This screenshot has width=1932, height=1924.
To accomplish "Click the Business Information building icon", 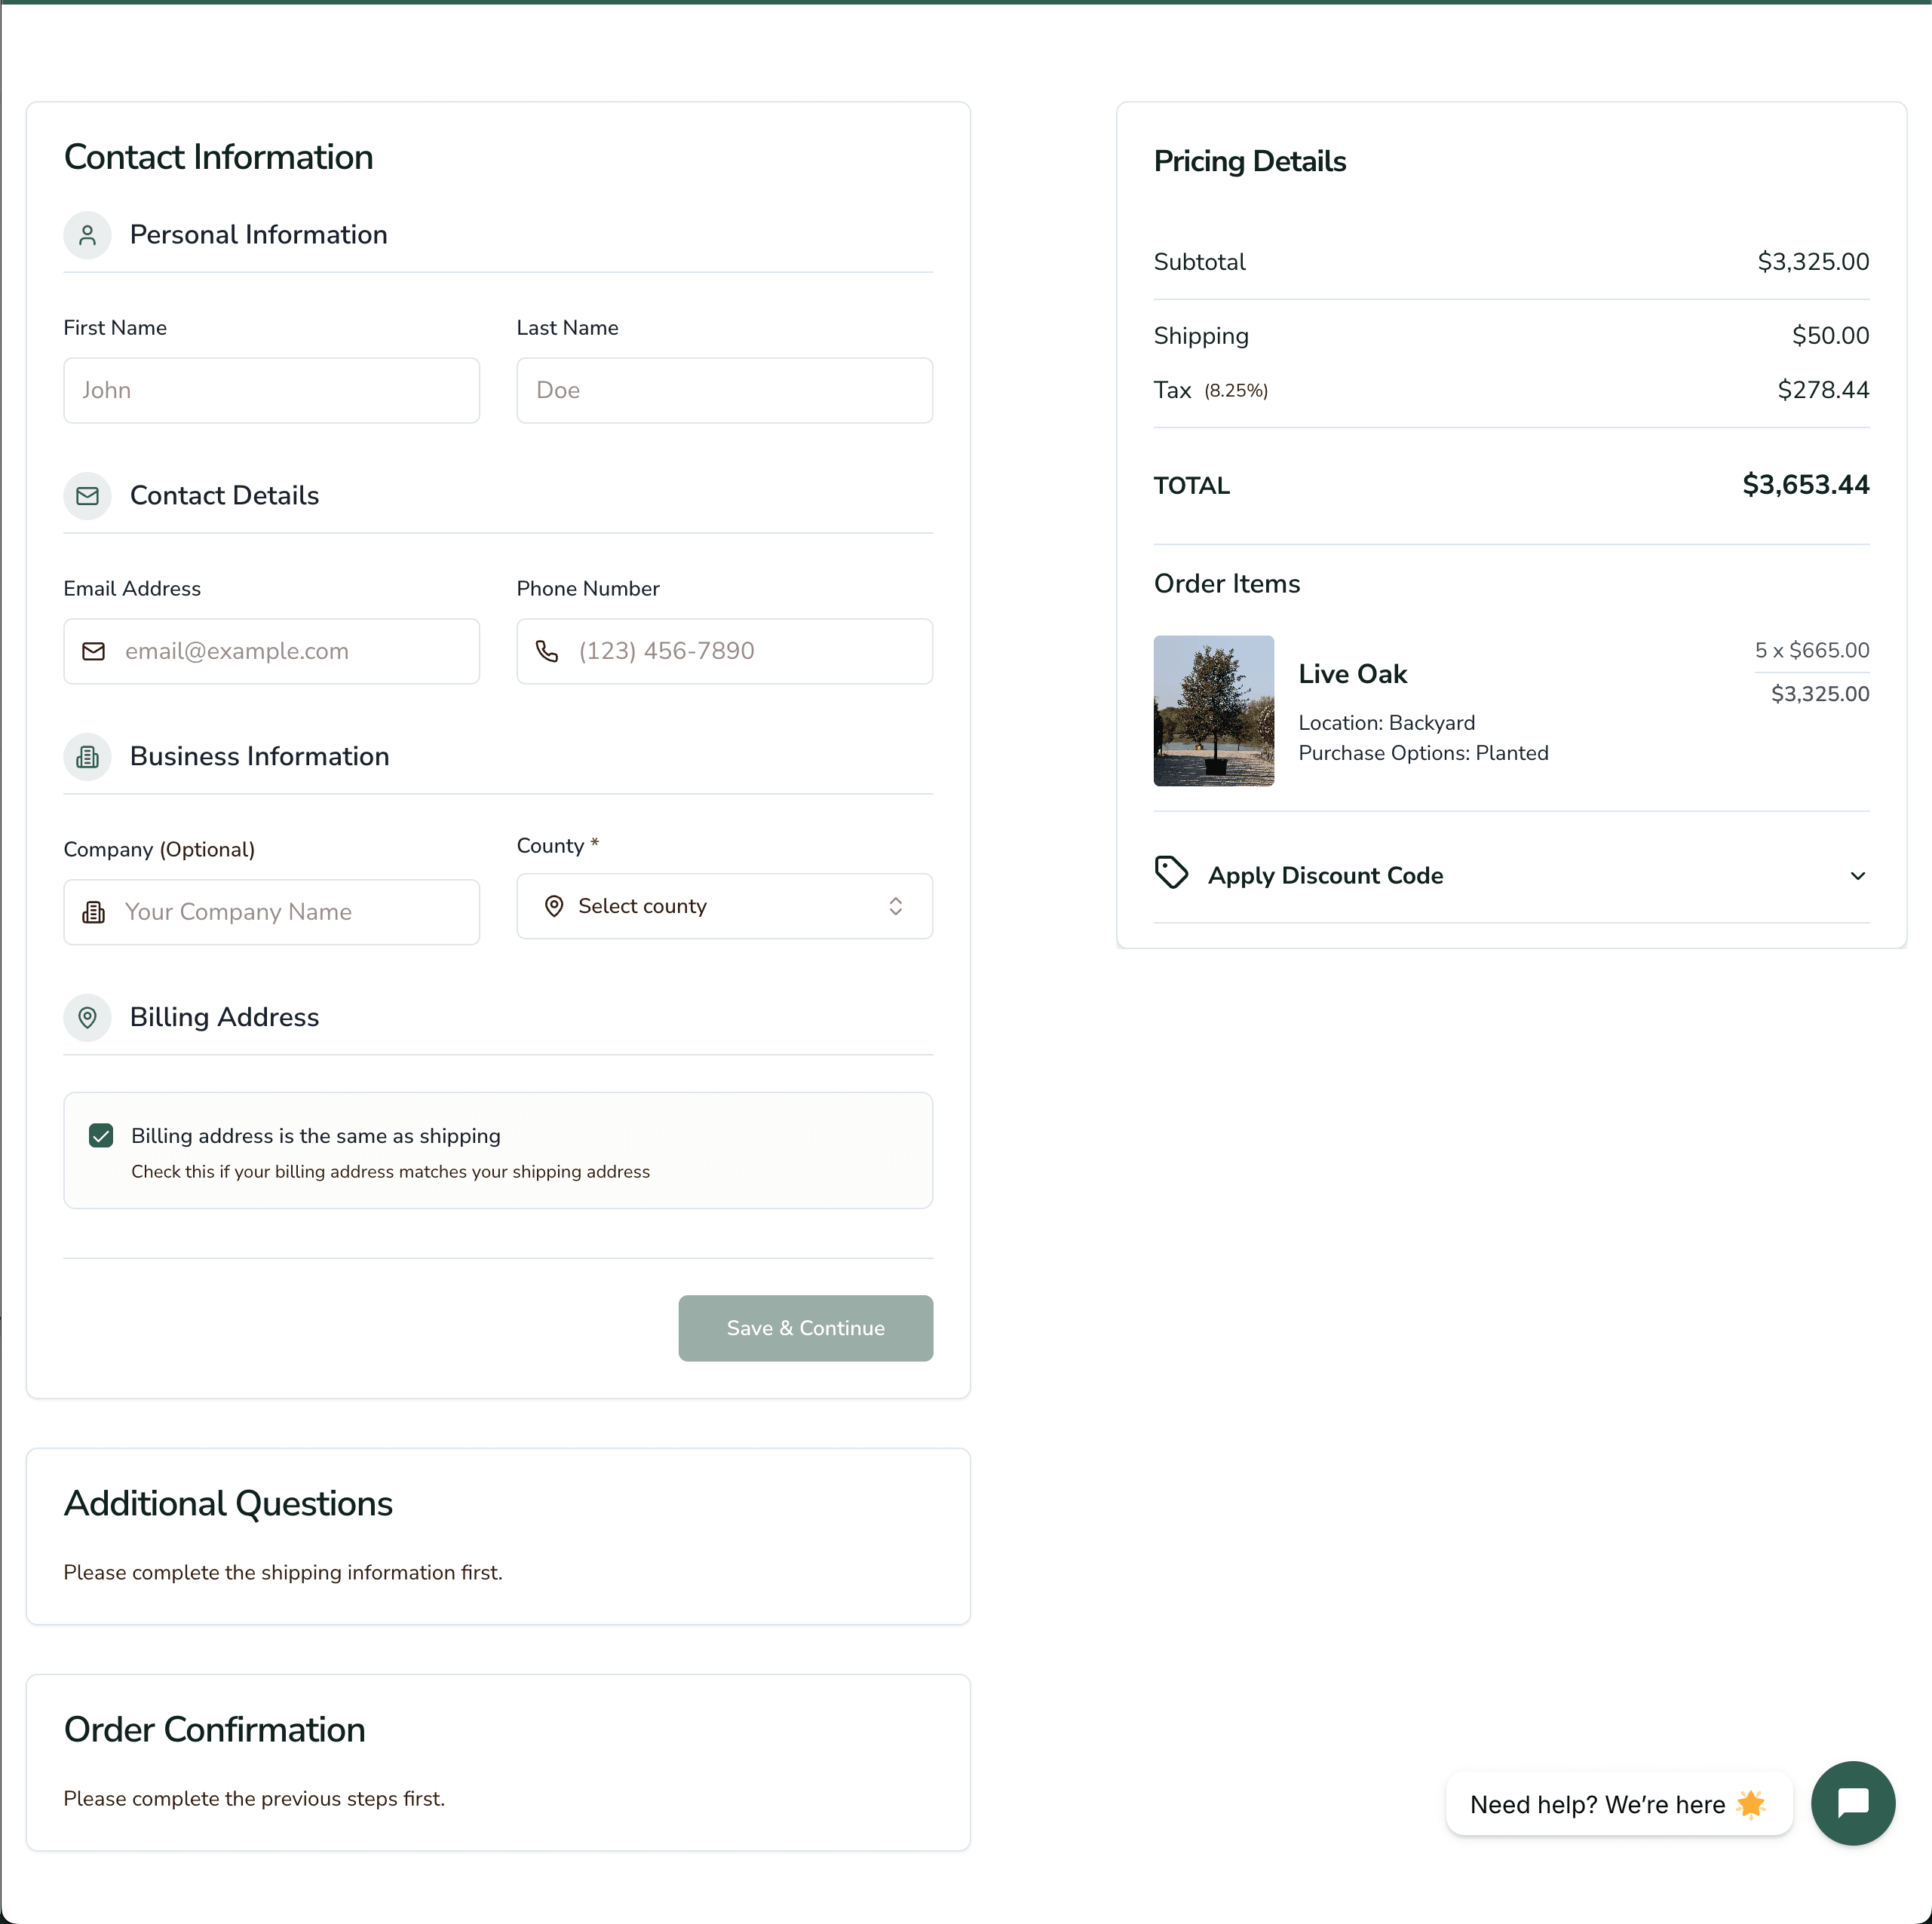I will tap(87, 757).
